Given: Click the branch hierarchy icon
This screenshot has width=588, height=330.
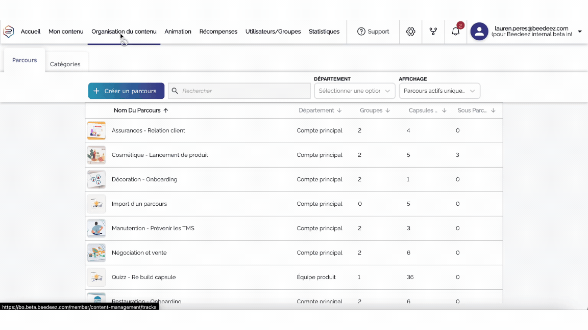Looking at the screenshot, I should 433,32.
